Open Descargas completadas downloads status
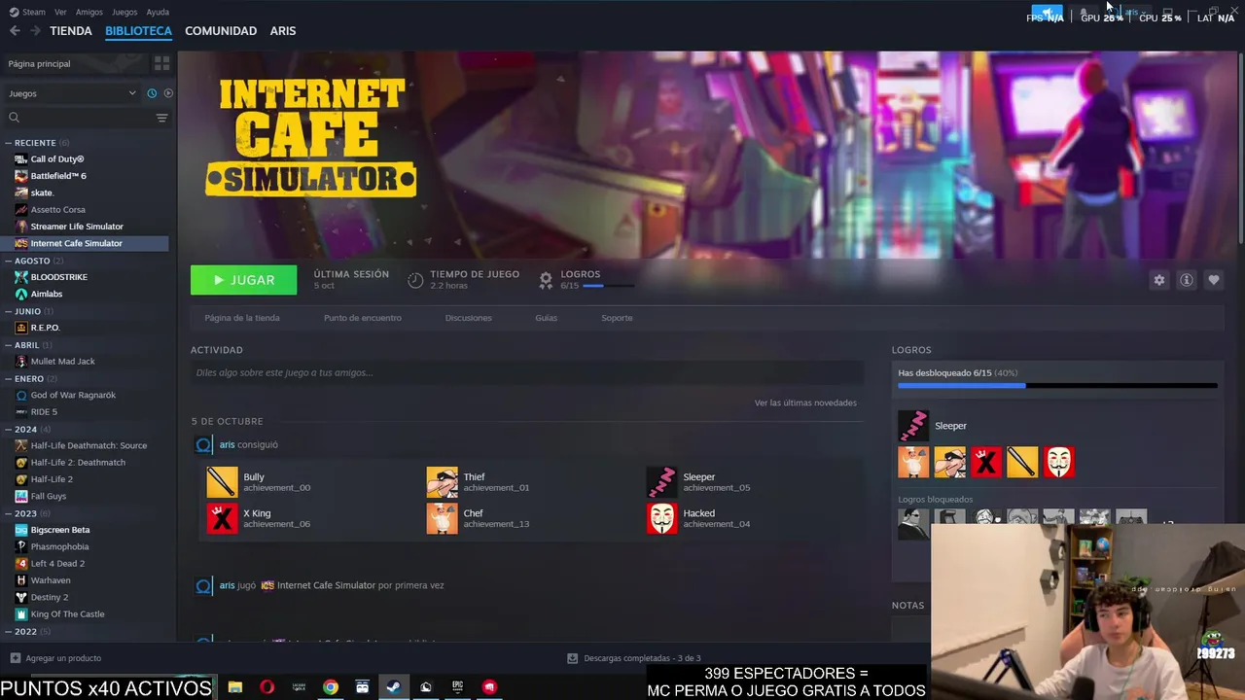Viewport: 1245px width, 700px height. [634, 658]
